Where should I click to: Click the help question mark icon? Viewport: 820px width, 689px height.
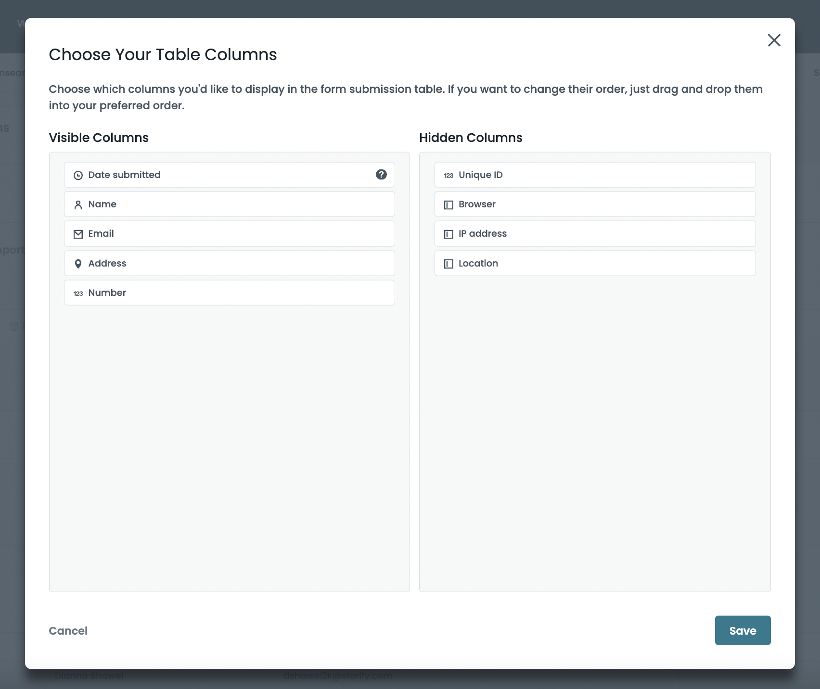[381, 175]
